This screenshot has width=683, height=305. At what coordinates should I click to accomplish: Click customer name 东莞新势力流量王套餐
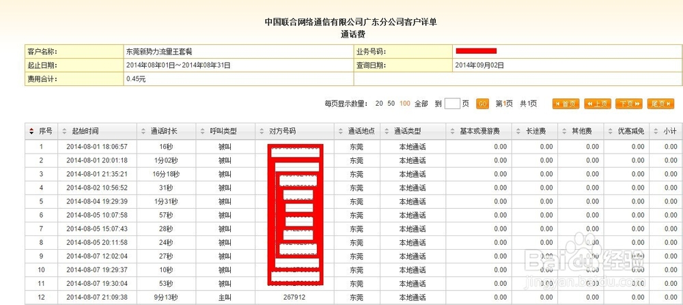tap(159, 52)
